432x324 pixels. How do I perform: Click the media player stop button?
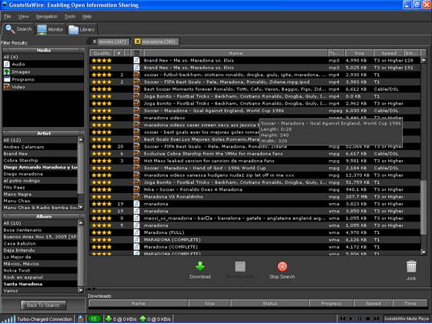367,319
